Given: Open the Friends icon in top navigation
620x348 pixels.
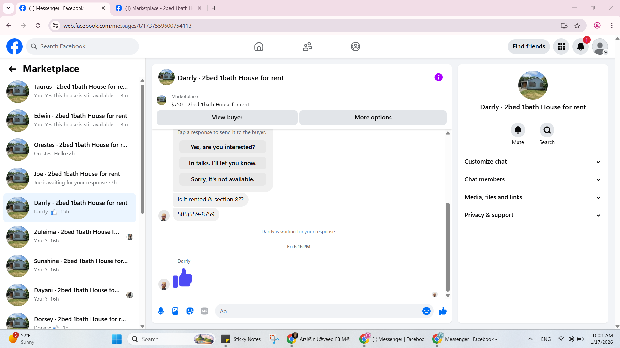Looking at the screenshot, I should pyautogui.click(x=307, y=46).
